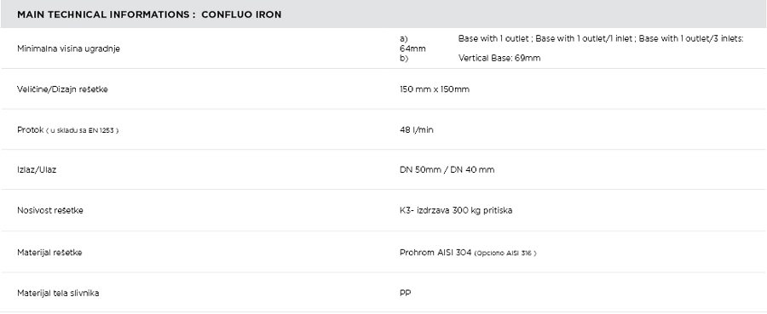Click the 150 mm x 150mm value
This screenshot has height=314, width=767.
pyautogui.click(x=435, y=89)
